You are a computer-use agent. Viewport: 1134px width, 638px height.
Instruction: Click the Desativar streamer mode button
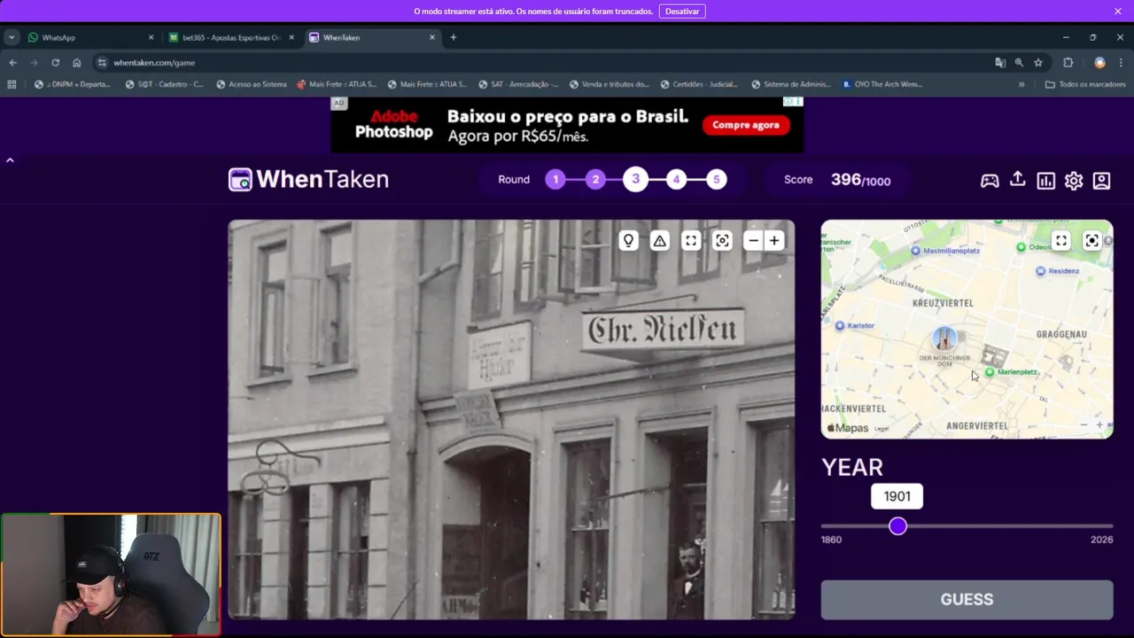[682, 11]
